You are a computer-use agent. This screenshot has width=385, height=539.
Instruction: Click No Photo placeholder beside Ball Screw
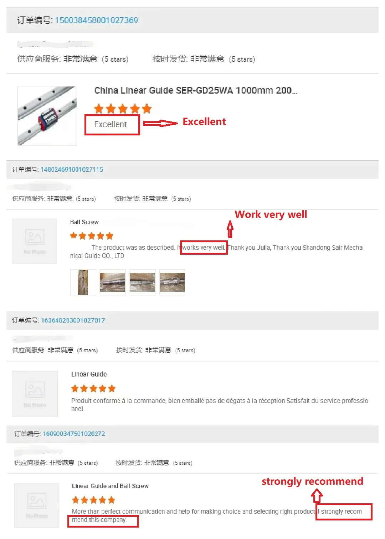pos(35,241)
